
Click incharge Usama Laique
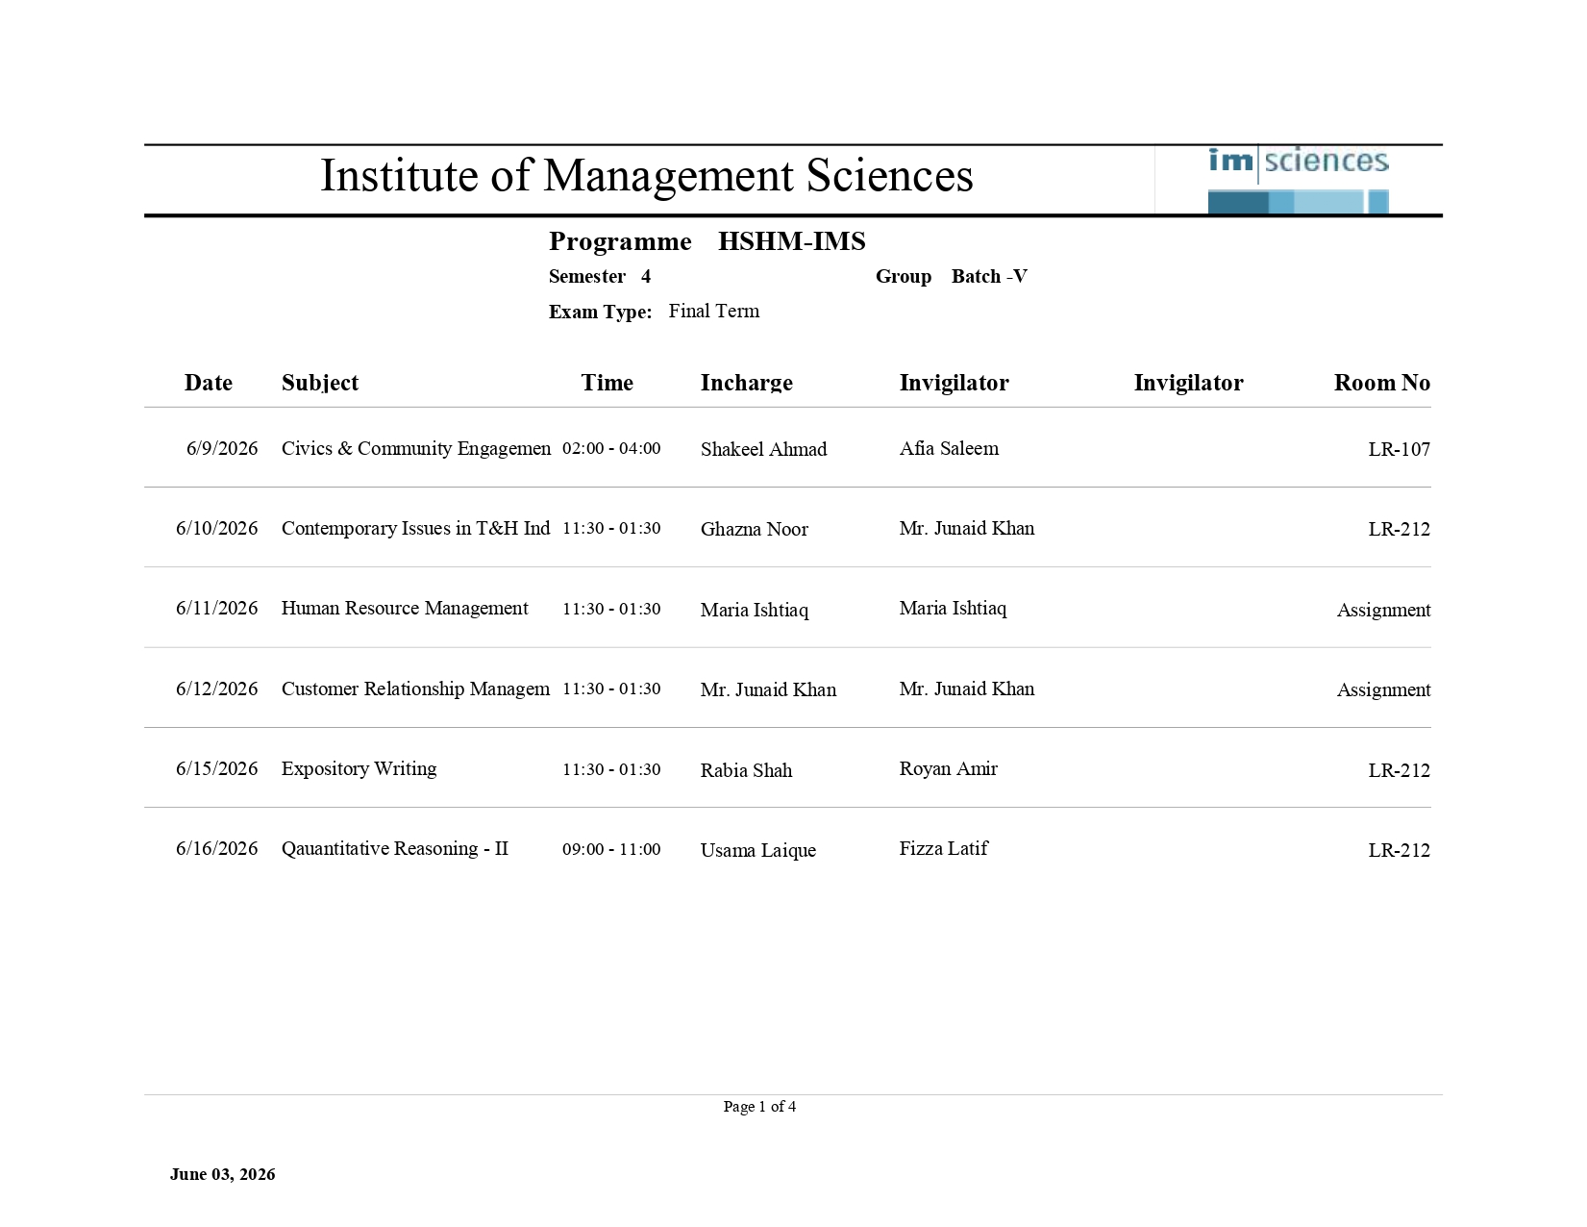click(757, 850)
